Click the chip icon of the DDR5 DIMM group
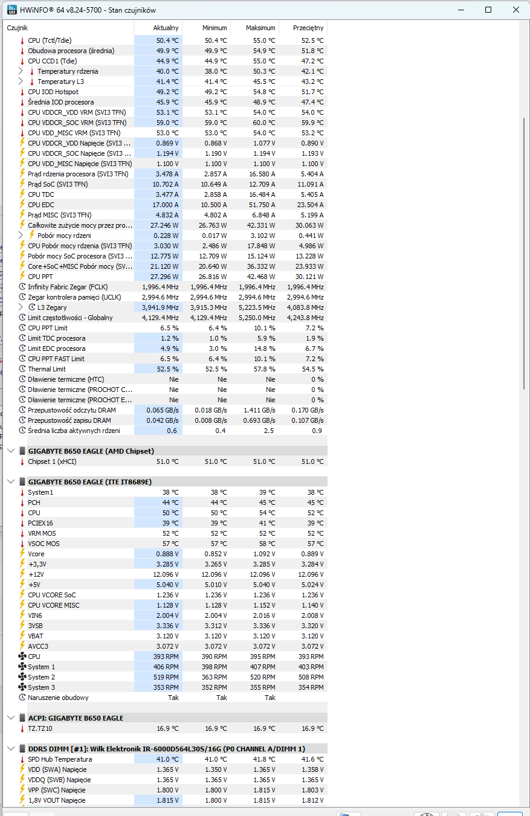Viewport: 530px width, 816px height. 22,749
